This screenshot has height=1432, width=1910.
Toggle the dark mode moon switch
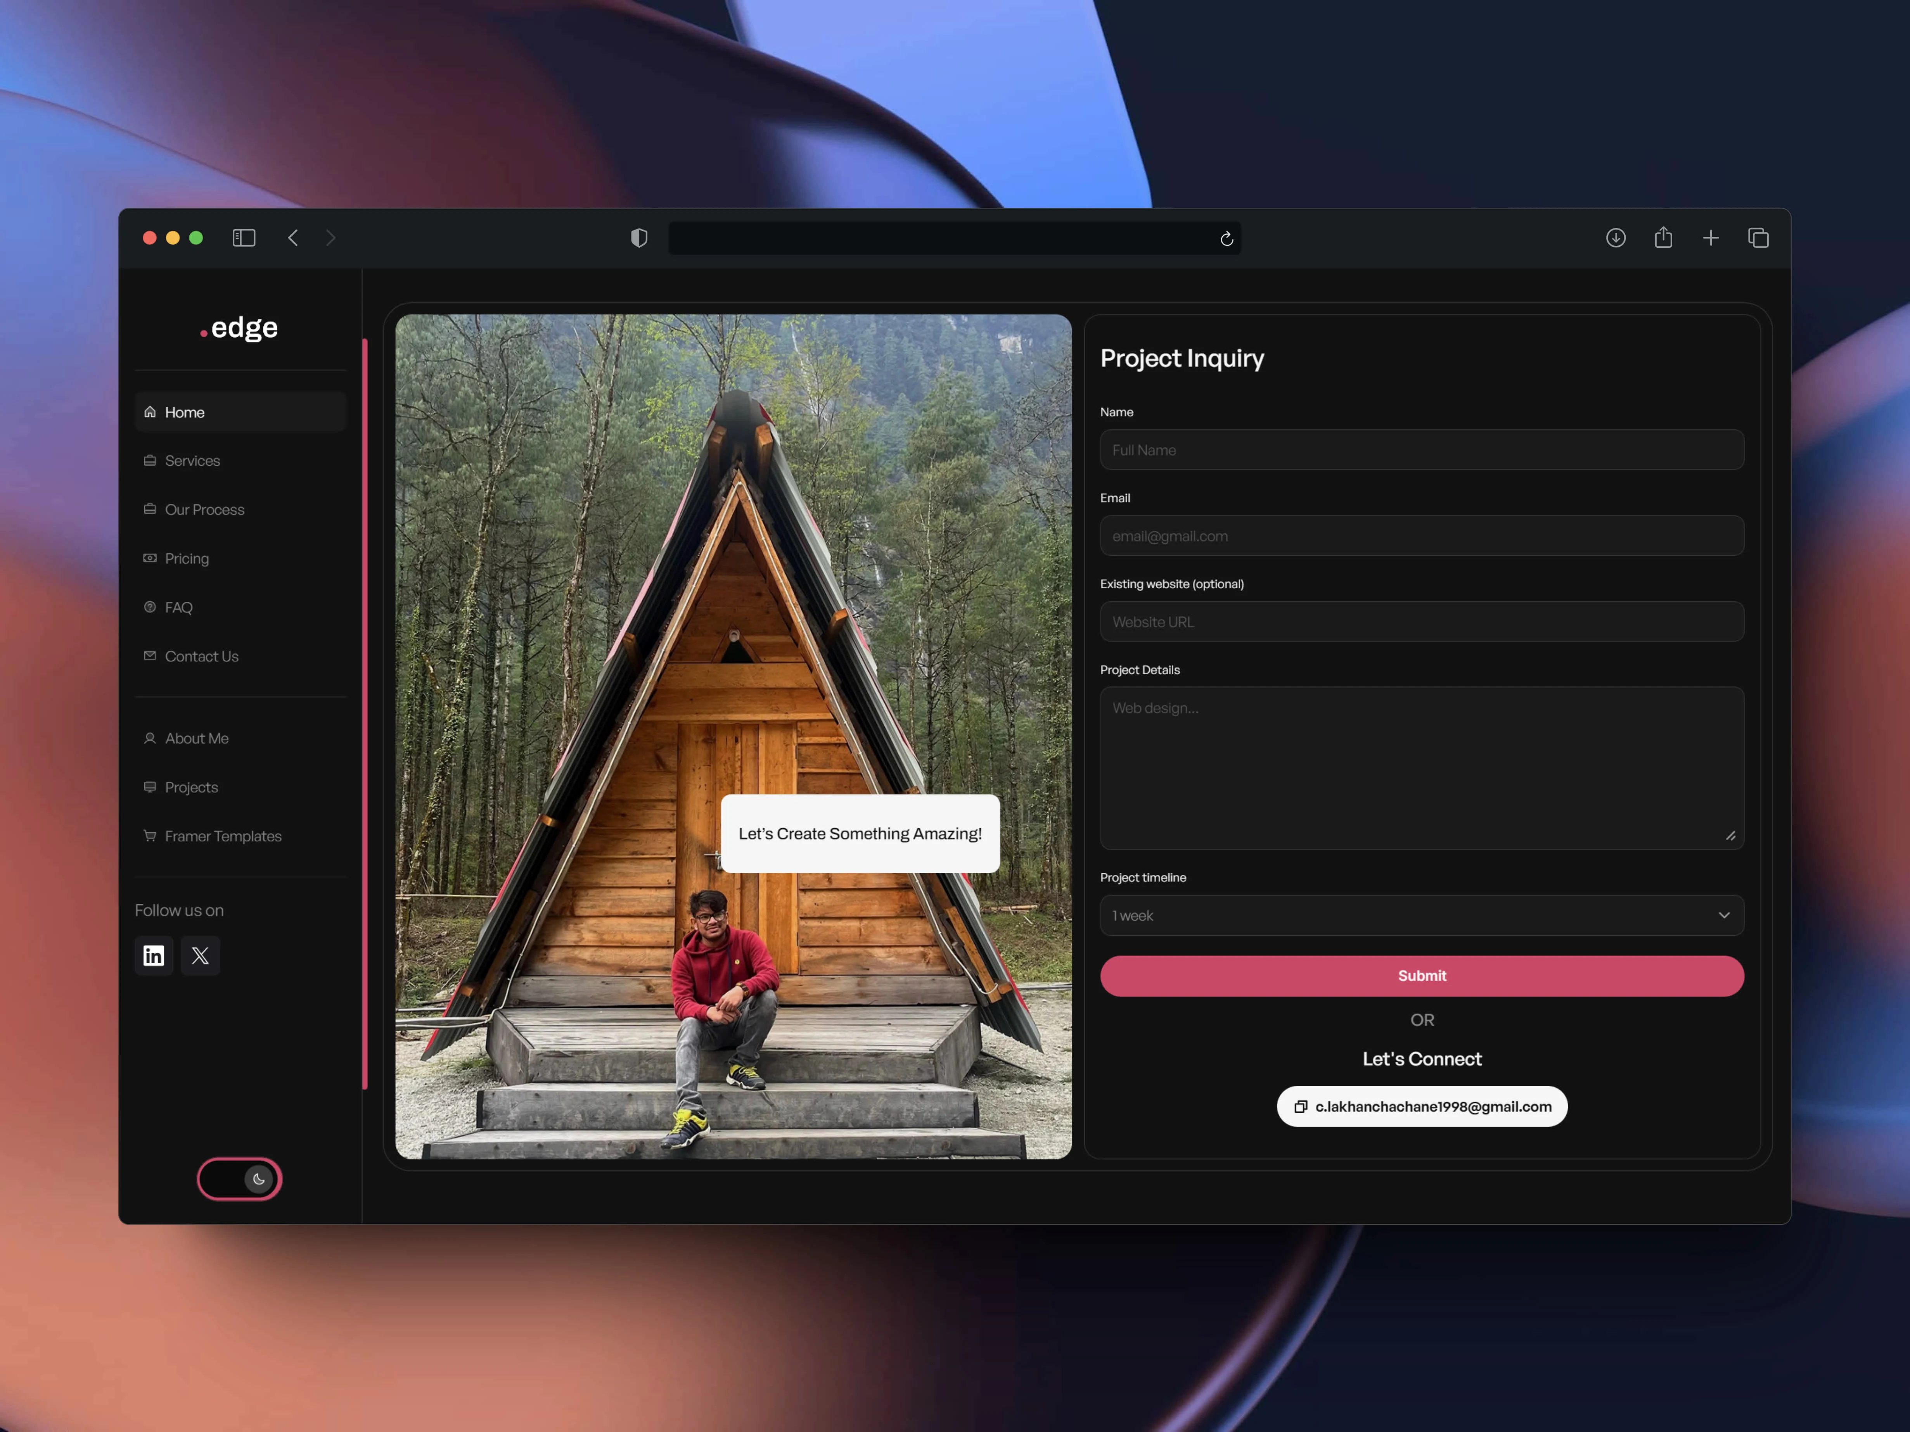pyautogui.click(x=239, y=1179)
